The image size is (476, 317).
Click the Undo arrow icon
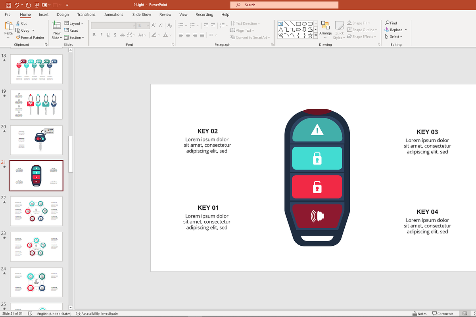17,5
